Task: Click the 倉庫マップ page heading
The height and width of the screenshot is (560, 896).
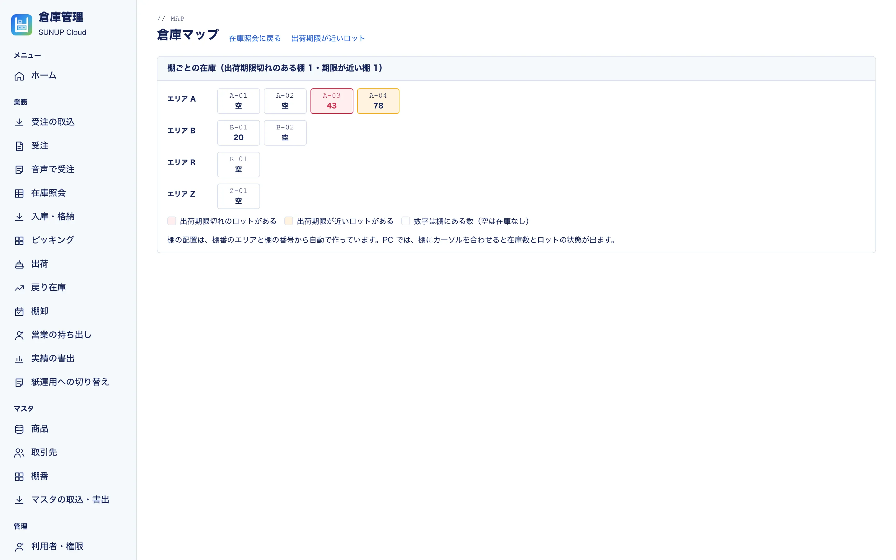Action: pos(188,35)
